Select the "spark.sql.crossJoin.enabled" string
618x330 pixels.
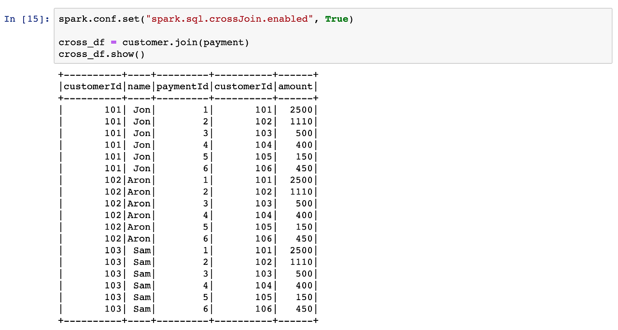click(230, 19)
